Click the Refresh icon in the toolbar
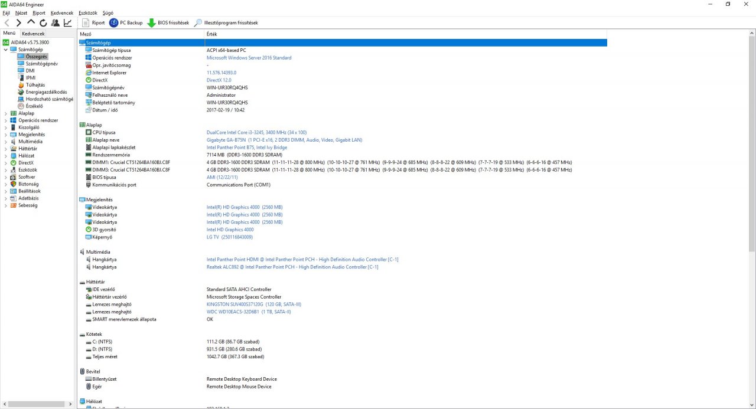Image resolution: width=756 pixels, height=409 pixels. coord(43,22)
